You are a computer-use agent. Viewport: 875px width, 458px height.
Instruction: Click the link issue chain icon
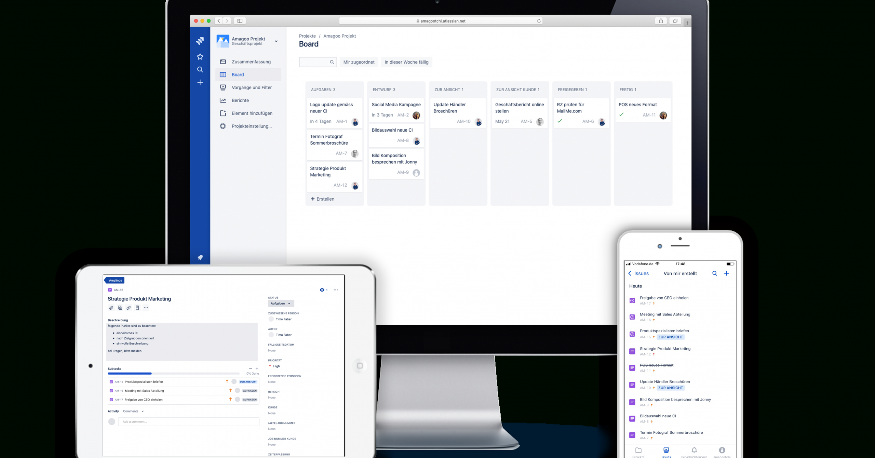click(x=129, y=308)
